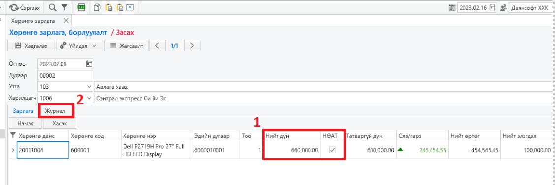Go to the Жагсаалт list view

click(126, 46)
